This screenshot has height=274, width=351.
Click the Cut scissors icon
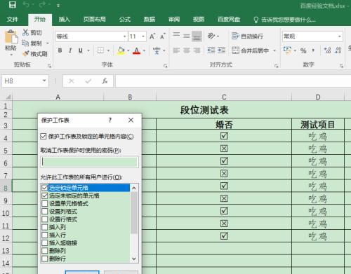(x=25, y=32)
